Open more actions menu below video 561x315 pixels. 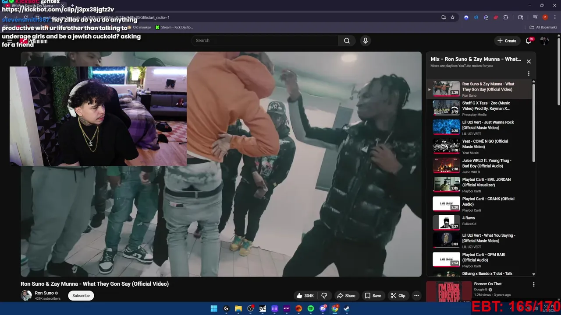(x=416, y=296)
